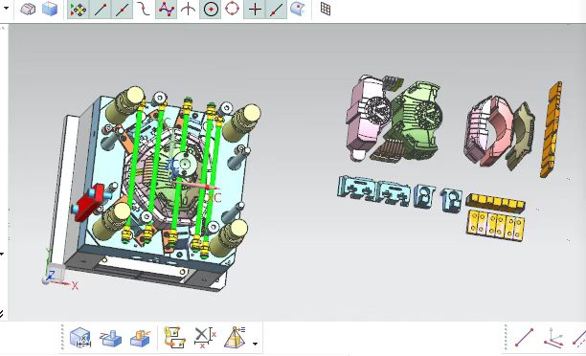This screenshot has height=356, width=586.
Task: Click the gray solid body shape icon
Action: (28, 9)
